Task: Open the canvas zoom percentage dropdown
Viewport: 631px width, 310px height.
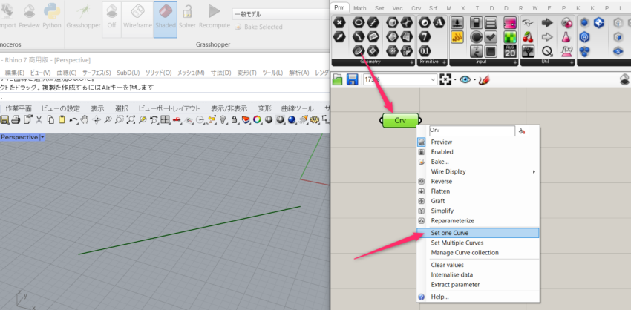Action: coord(433,79)
